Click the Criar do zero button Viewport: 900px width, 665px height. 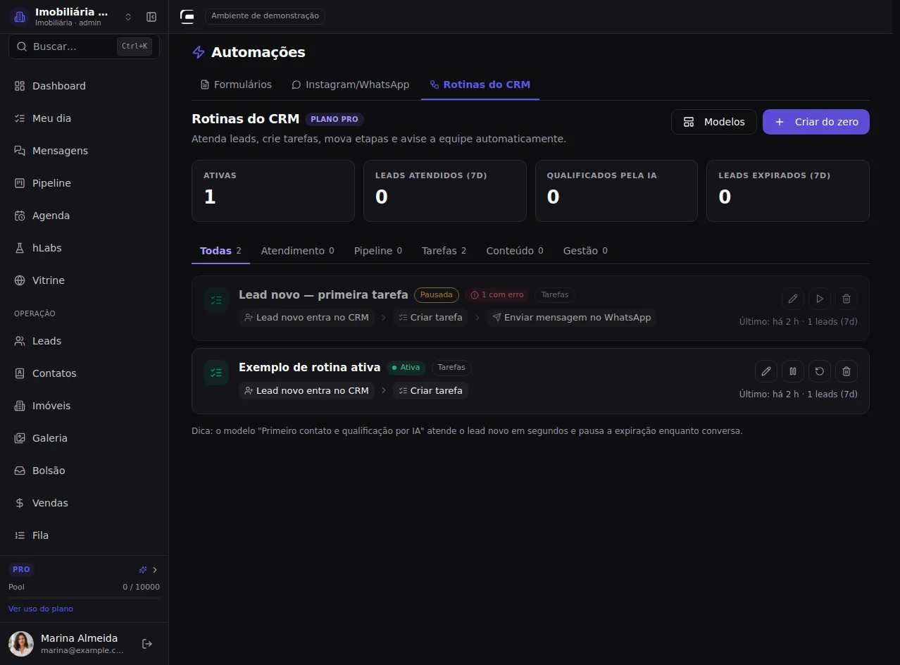click(816, 122)
